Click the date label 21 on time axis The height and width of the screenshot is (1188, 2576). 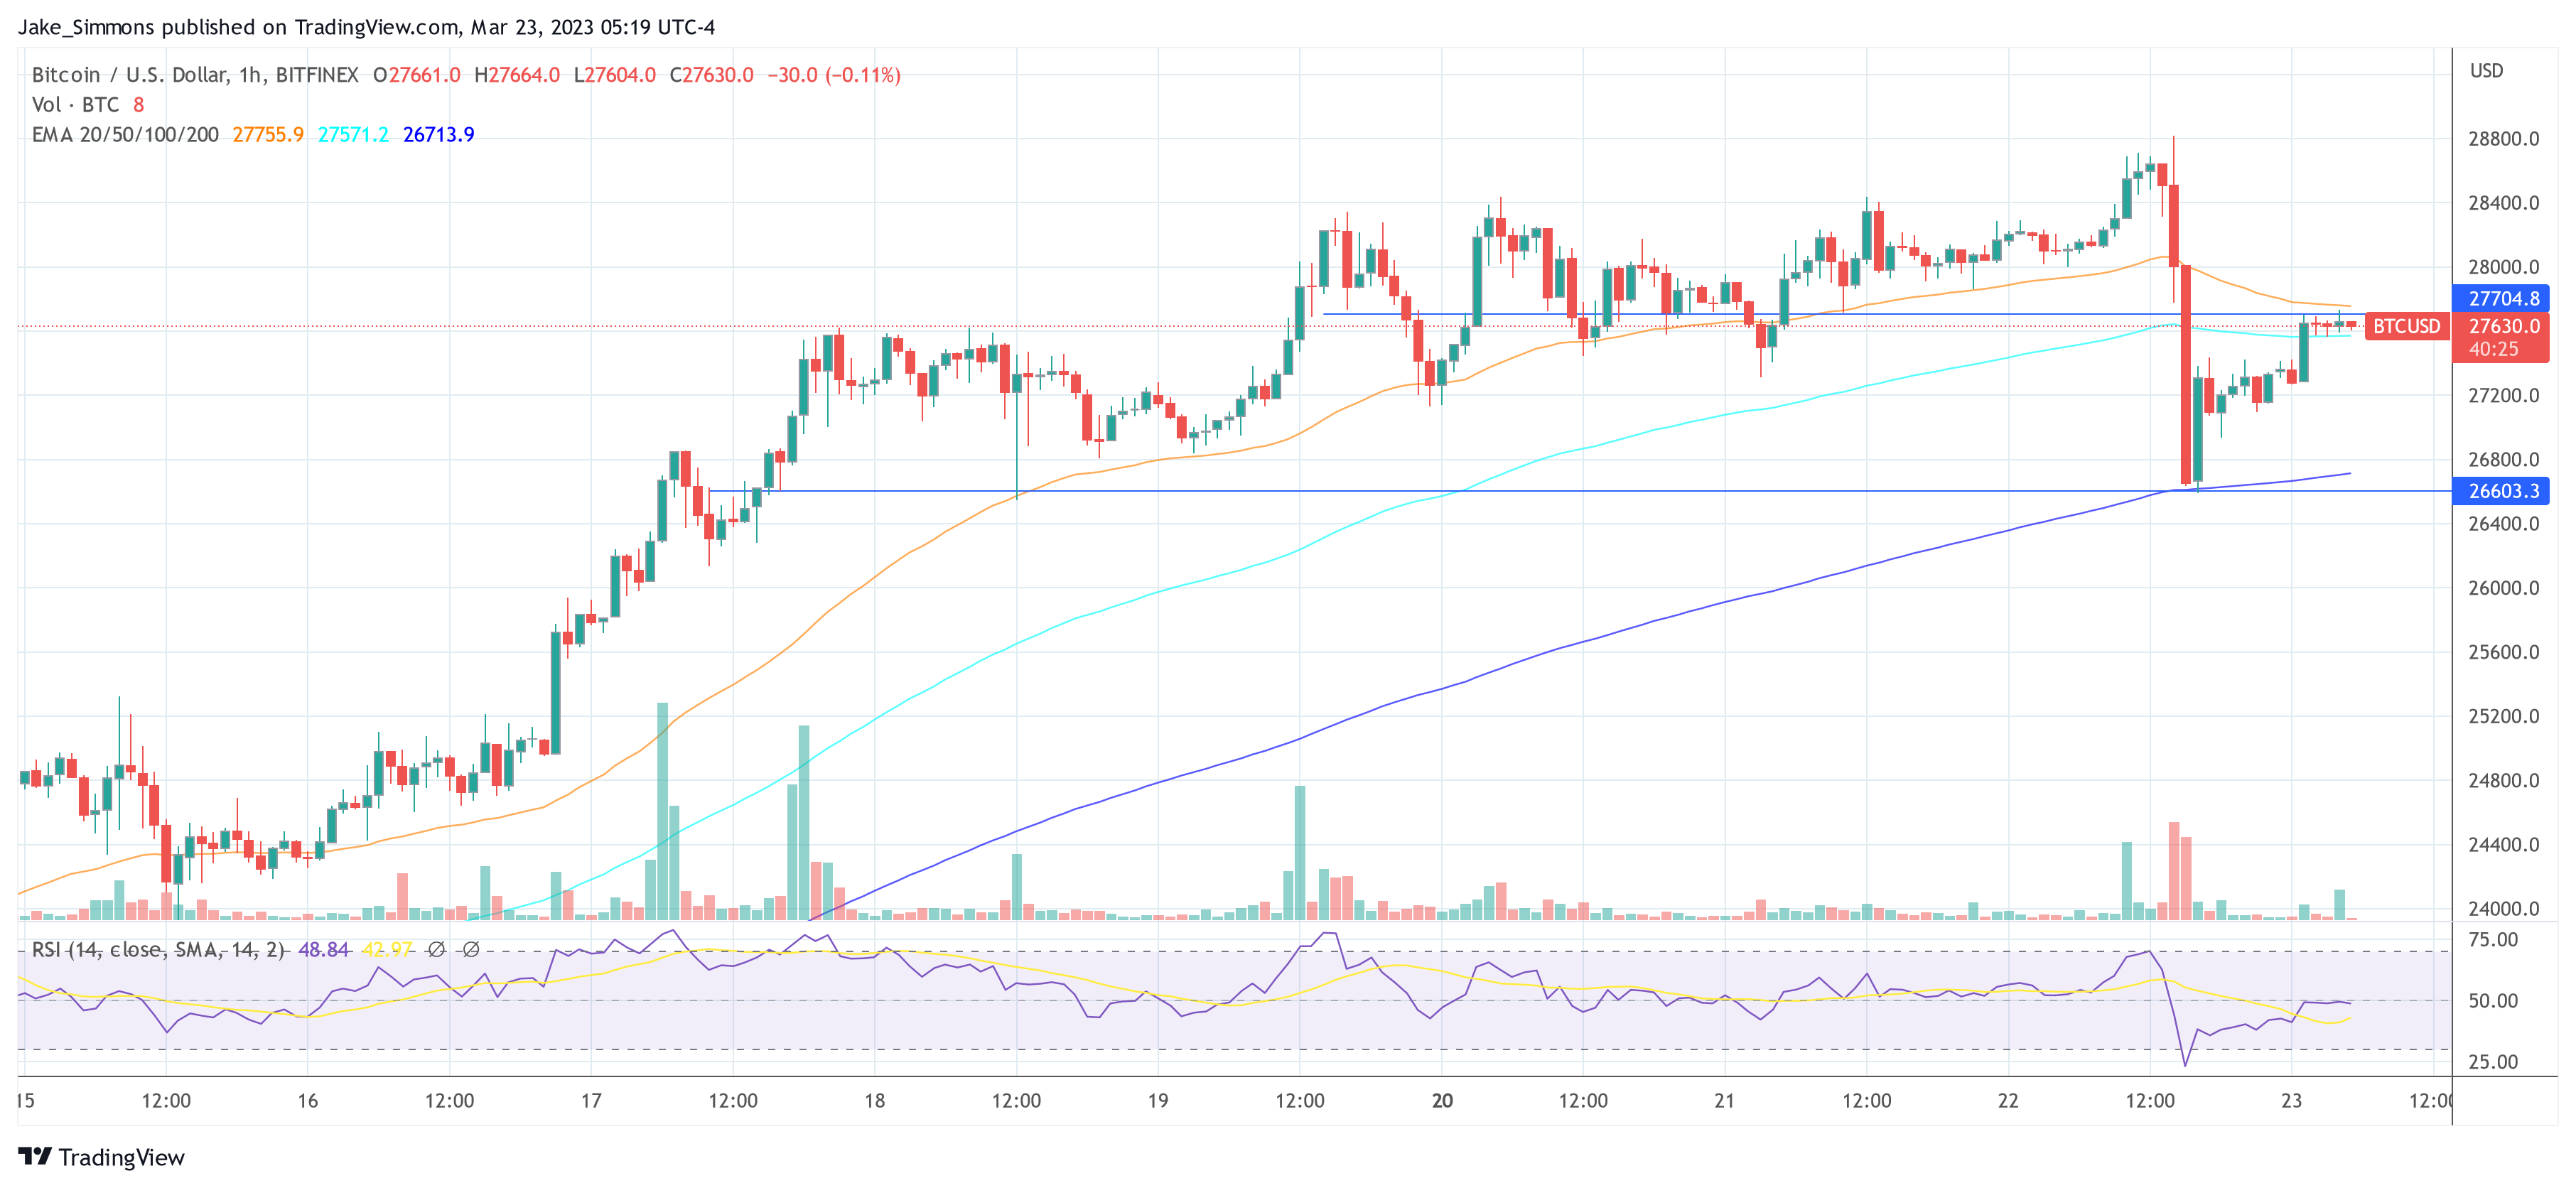click(1724, 1101)
